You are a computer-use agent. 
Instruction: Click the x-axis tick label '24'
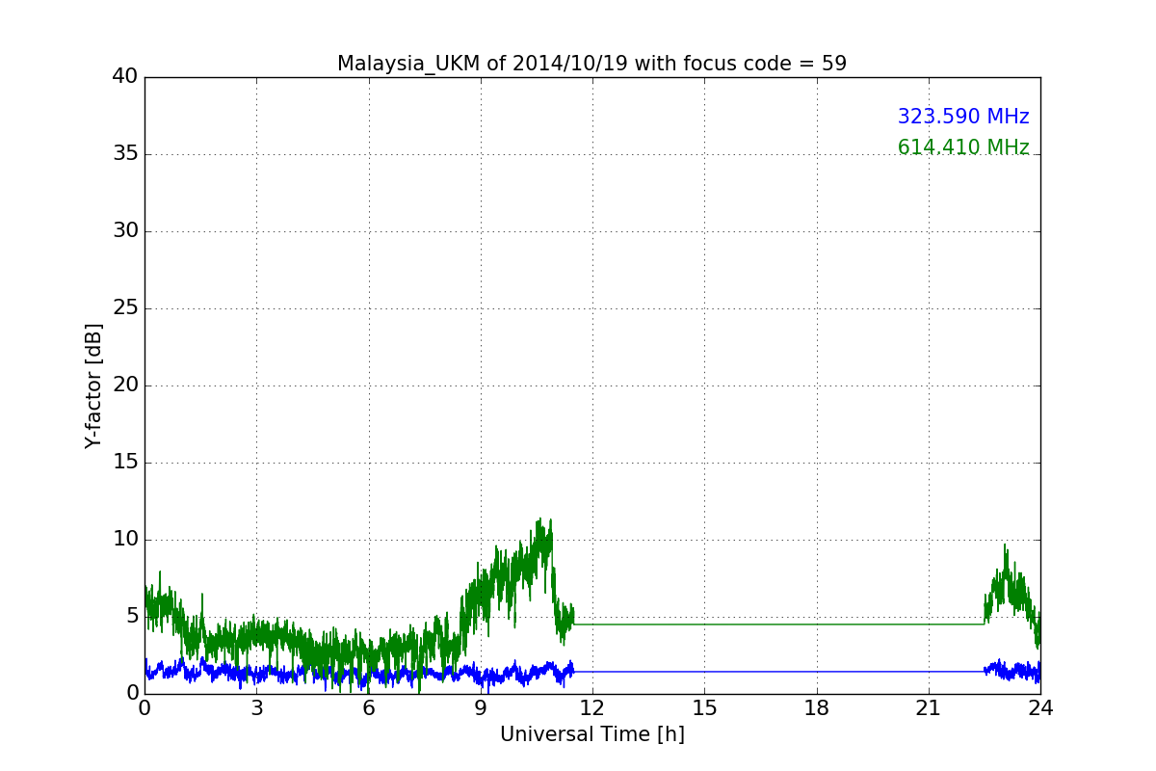1040,707
